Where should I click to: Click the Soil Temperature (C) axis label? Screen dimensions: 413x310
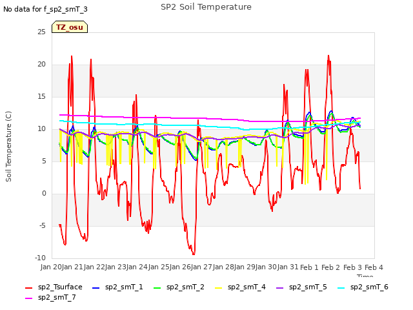[x=8, y=147]
